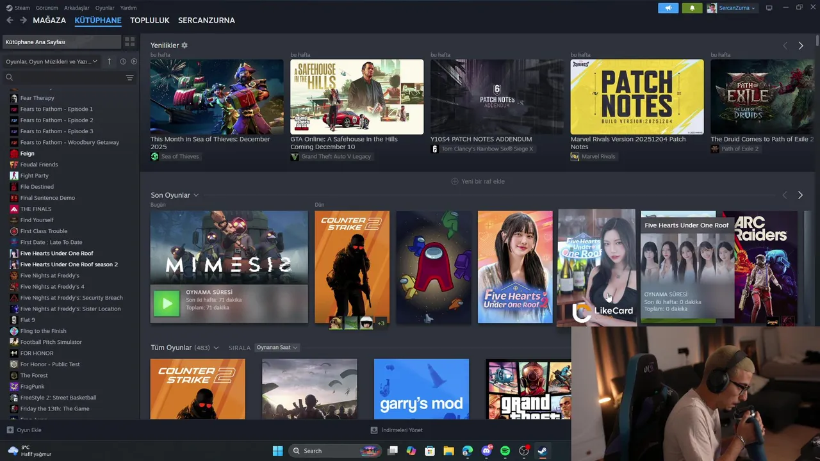
Task: Click the Windows taskbar Search box
Action: pos(336,451)
